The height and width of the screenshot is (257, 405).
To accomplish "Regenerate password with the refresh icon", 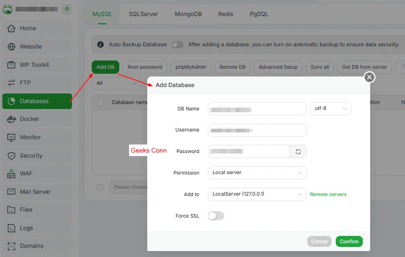I will [298, 152].
